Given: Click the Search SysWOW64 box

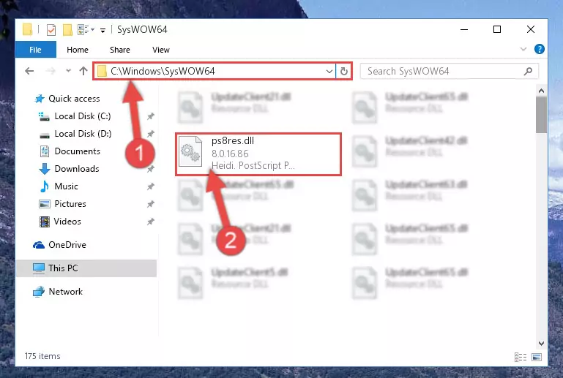Looking at the screenshot, I should 450,72.
